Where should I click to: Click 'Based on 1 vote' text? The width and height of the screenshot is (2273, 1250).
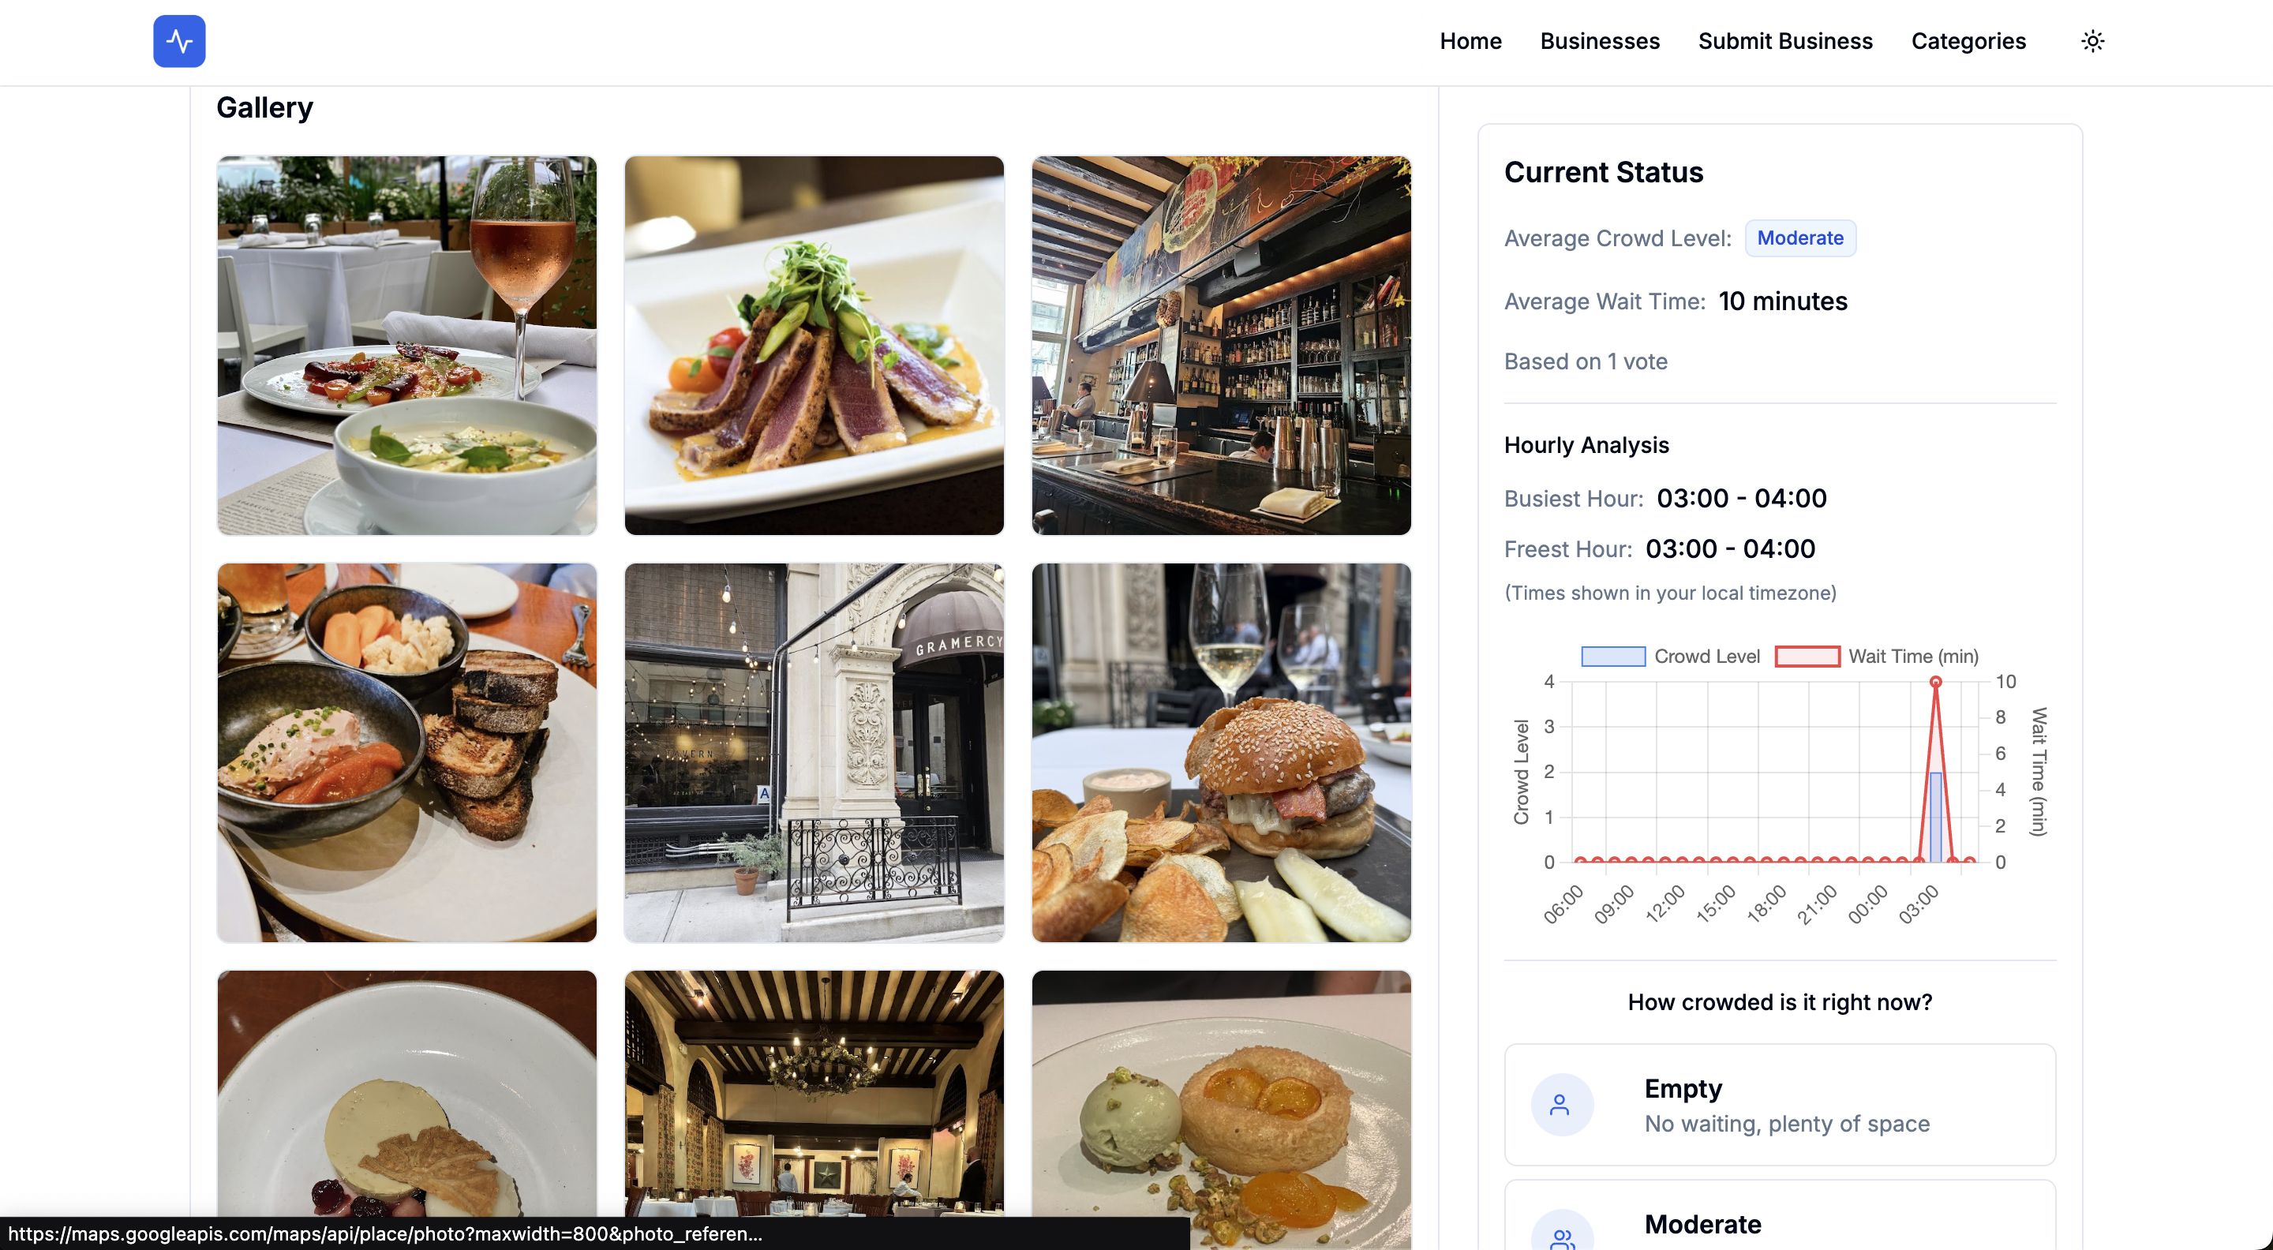[x=1586, y=361]
